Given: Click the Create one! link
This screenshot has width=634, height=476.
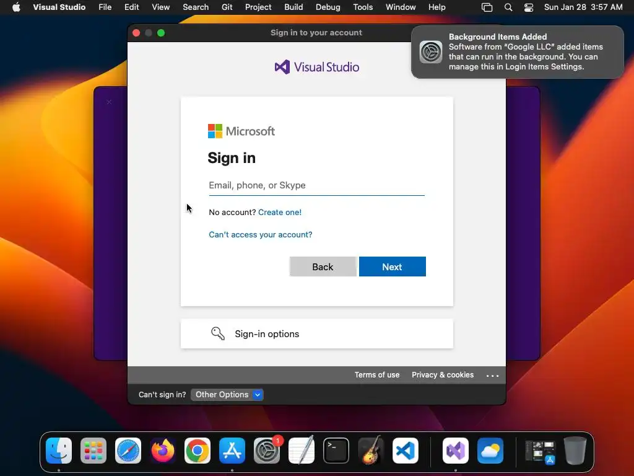Looking at the screenshot, I should click(x=280, y=212).
